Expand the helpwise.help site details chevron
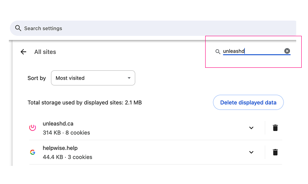 click(251, 152)
